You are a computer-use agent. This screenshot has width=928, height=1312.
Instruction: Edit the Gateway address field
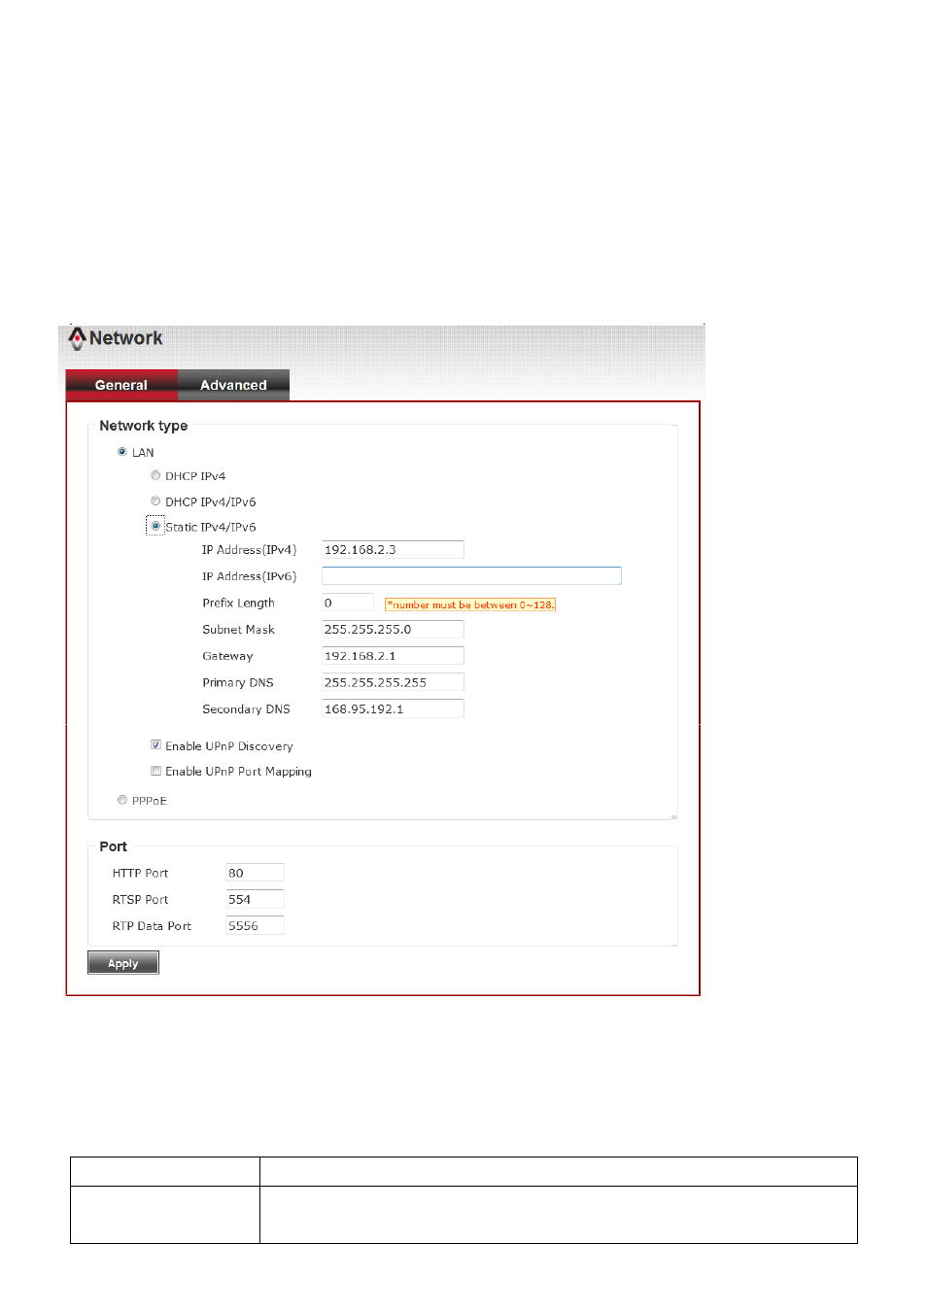pyautogui.click(x=393, y=656)
